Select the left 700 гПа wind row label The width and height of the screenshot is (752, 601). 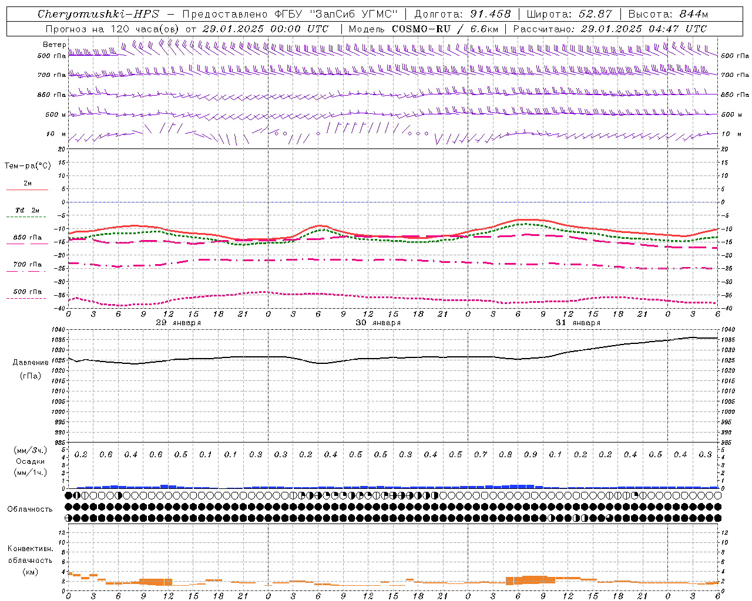(x=52, y=75)
